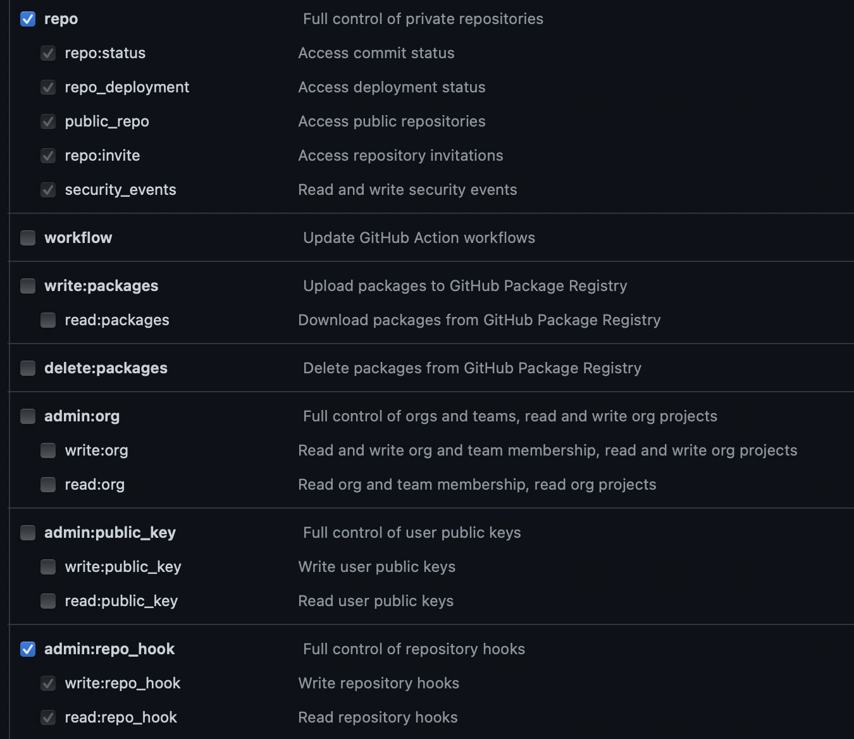Viewport: 854px width, 739px height.
Task: Click 'Full control of private repositories' description
Action: [423, 19]
